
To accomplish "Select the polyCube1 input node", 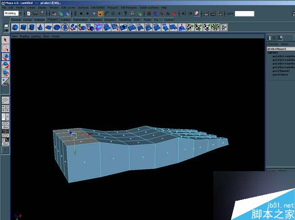I will (x=280, y=75).
